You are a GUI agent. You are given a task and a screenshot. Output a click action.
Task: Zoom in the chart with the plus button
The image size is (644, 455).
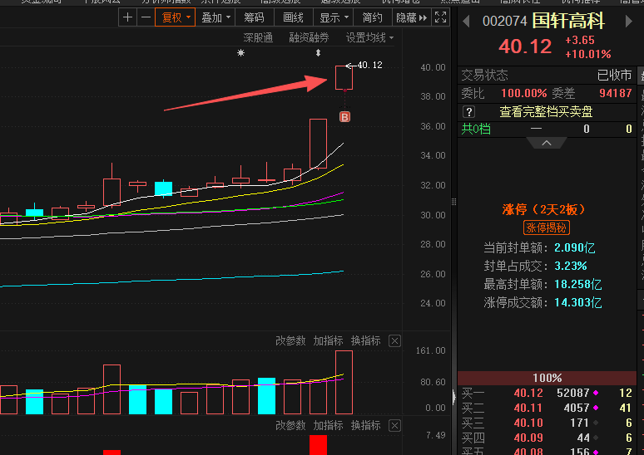coord(128,17)
